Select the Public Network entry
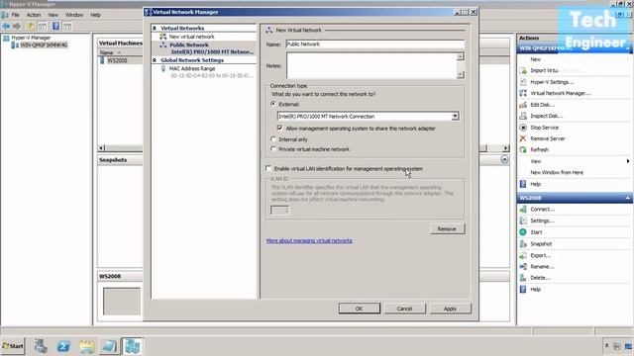The image size is (634, 356). pos(207,48)
